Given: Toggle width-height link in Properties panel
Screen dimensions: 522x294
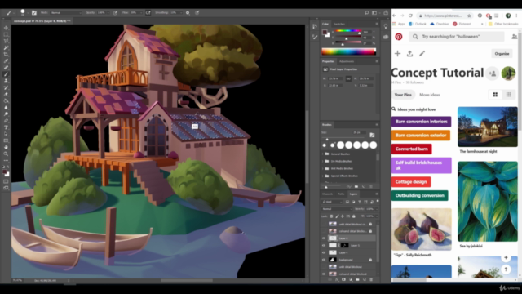Looking at the screenshot, I should click(x=348, y=78).
